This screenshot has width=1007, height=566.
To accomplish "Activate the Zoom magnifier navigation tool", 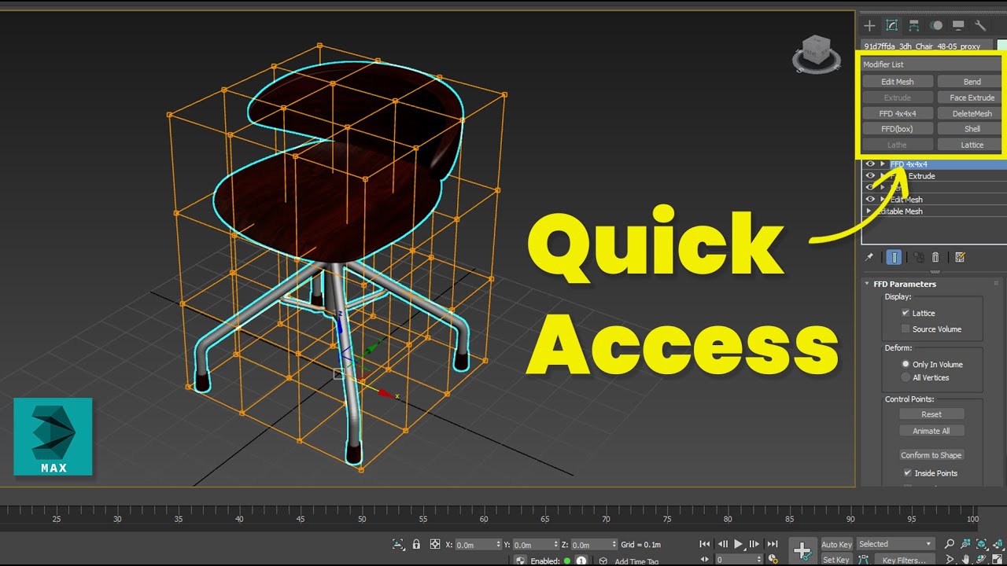I will pyautogui.click(x=950, y=544).
